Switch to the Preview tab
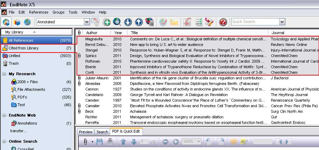 86,132
